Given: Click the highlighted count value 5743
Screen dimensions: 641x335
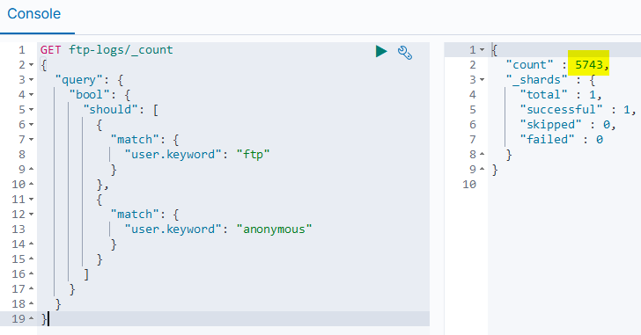Looking at the screenshot, I should pos(589,65).
